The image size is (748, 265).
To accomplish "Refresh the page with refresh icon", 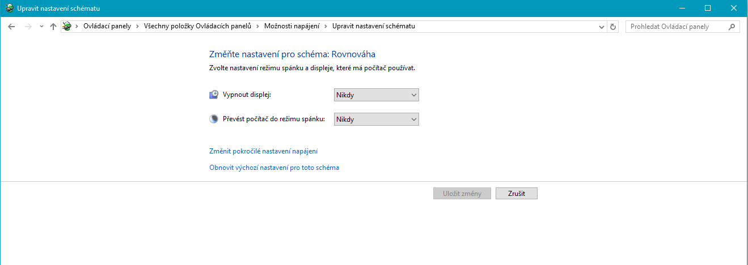I will (612, 27).
